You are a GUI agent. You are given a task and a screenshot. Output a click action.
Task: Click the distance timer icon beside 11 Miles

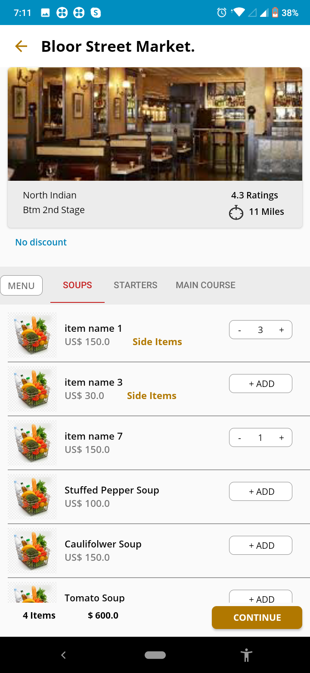click(236, 212)
